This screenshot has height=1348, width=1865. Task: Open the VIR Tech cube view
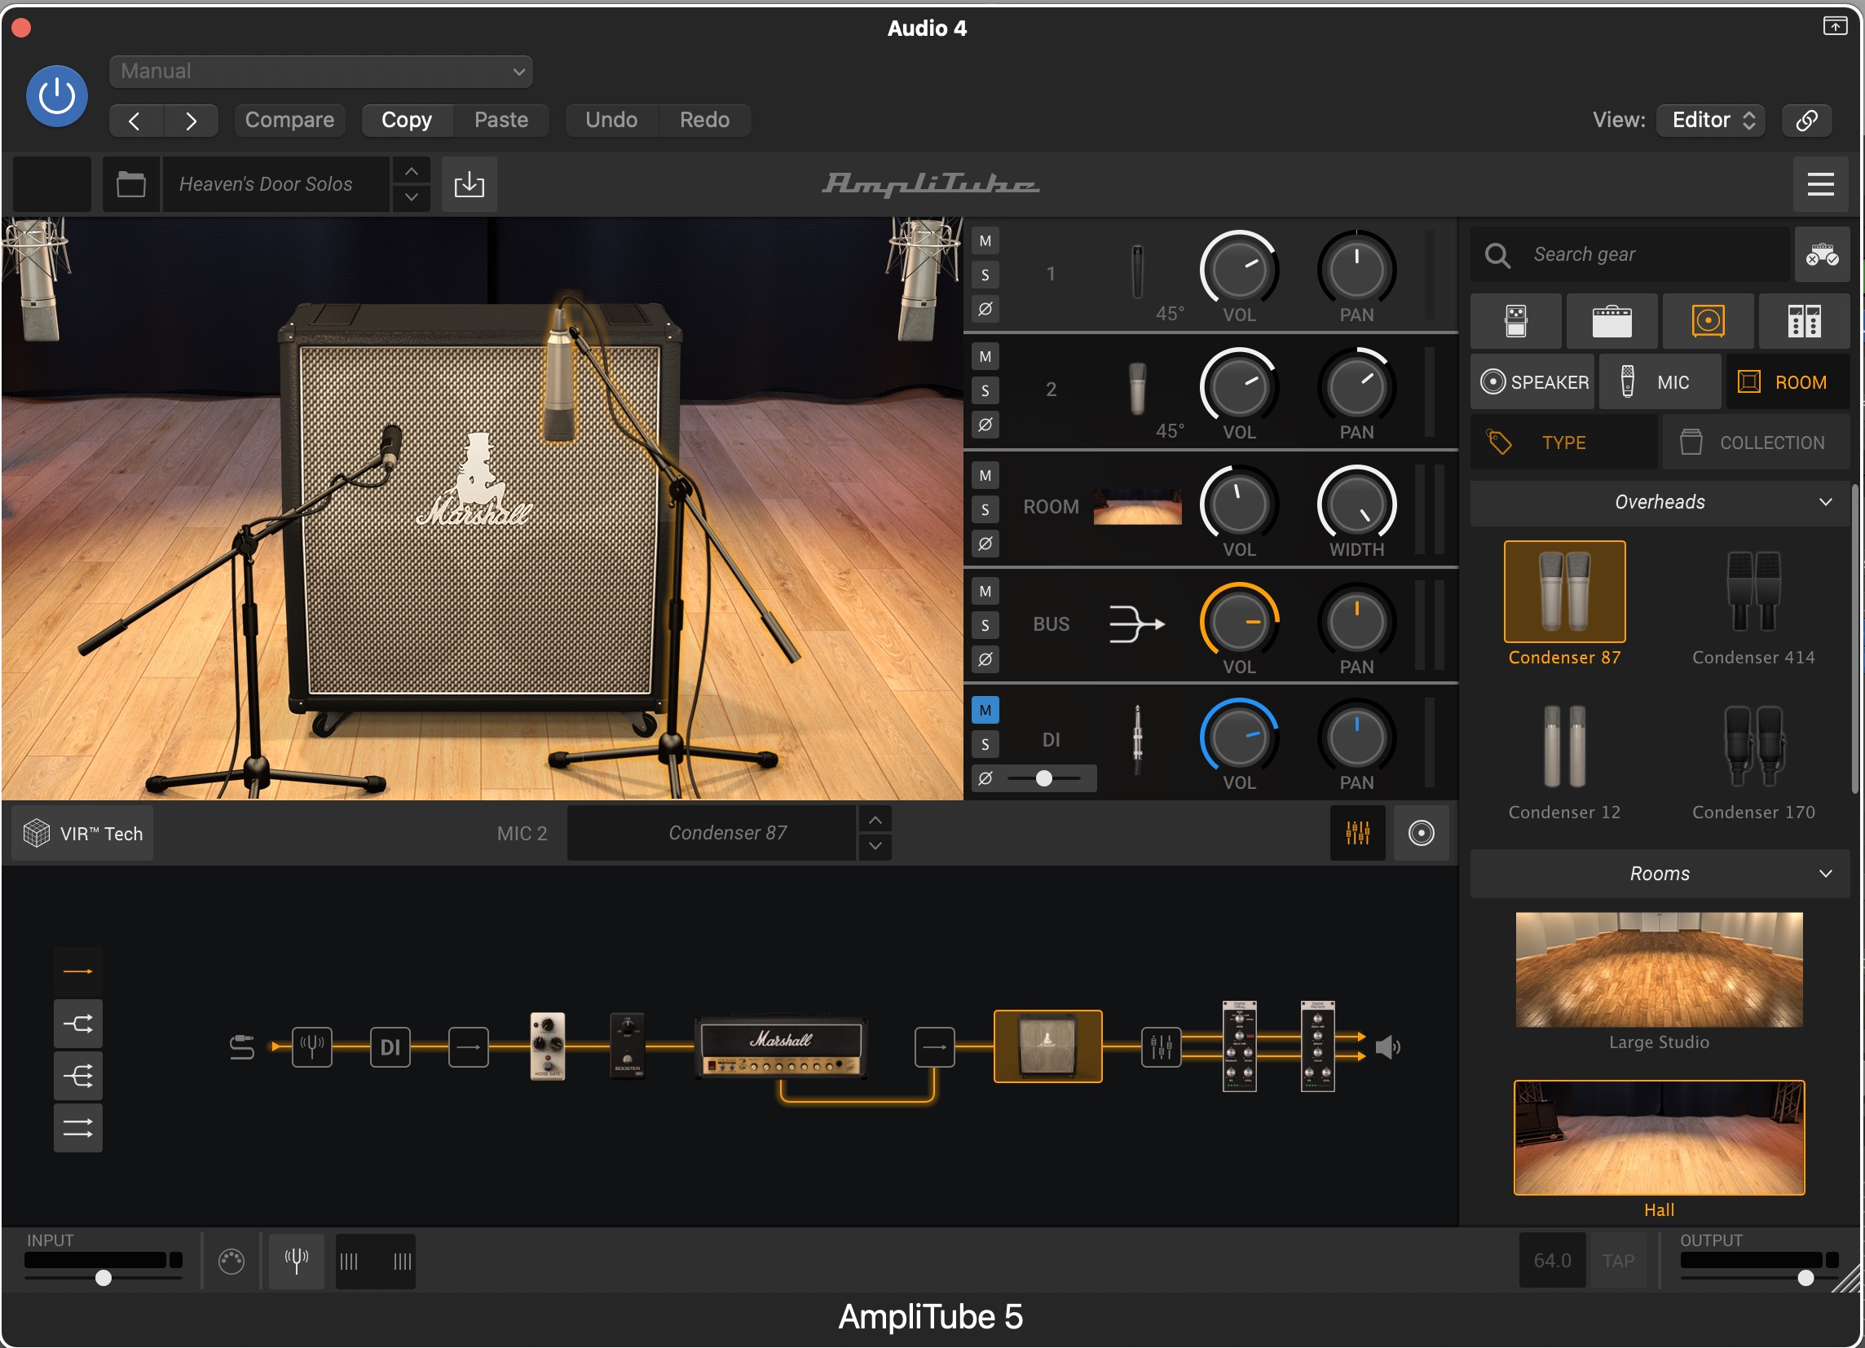[x=82, y=834]
